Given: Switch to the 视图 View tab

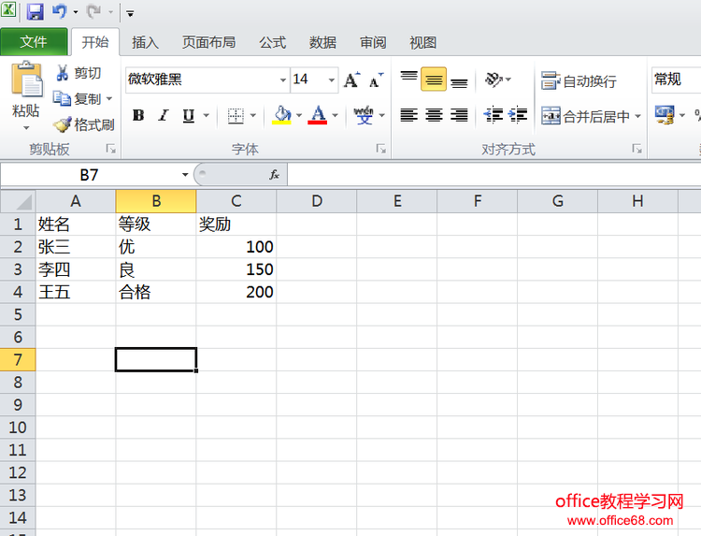Looking at the screenshot, I should (x=422, y=42).
